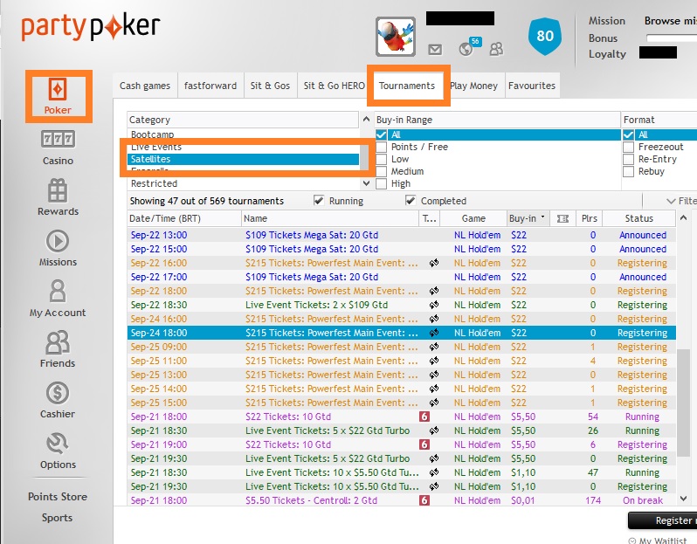Check the Points / Free buy-in box
This screenshot has width=697, height=544.
[382, 147]
